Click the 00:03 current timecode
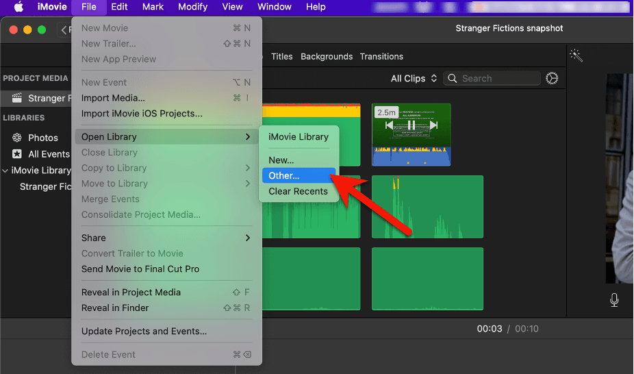The width and height of the screenshot is (634, 374). (x=490, y=329)
